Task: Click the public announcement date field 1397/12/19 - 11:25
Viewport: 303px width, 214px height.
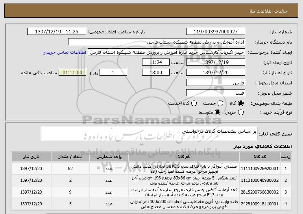Action: pos(57,32)
